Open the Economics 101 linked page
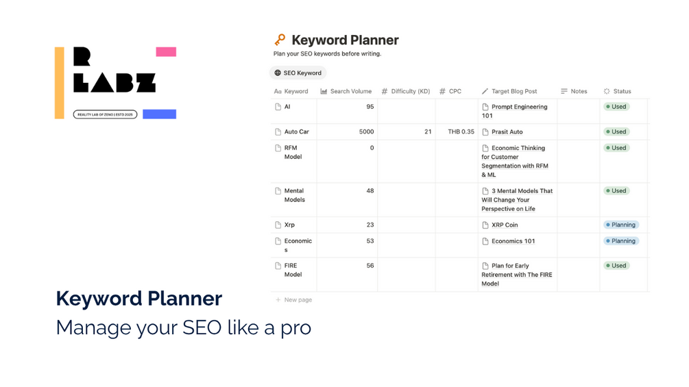 tap(513, 241)
